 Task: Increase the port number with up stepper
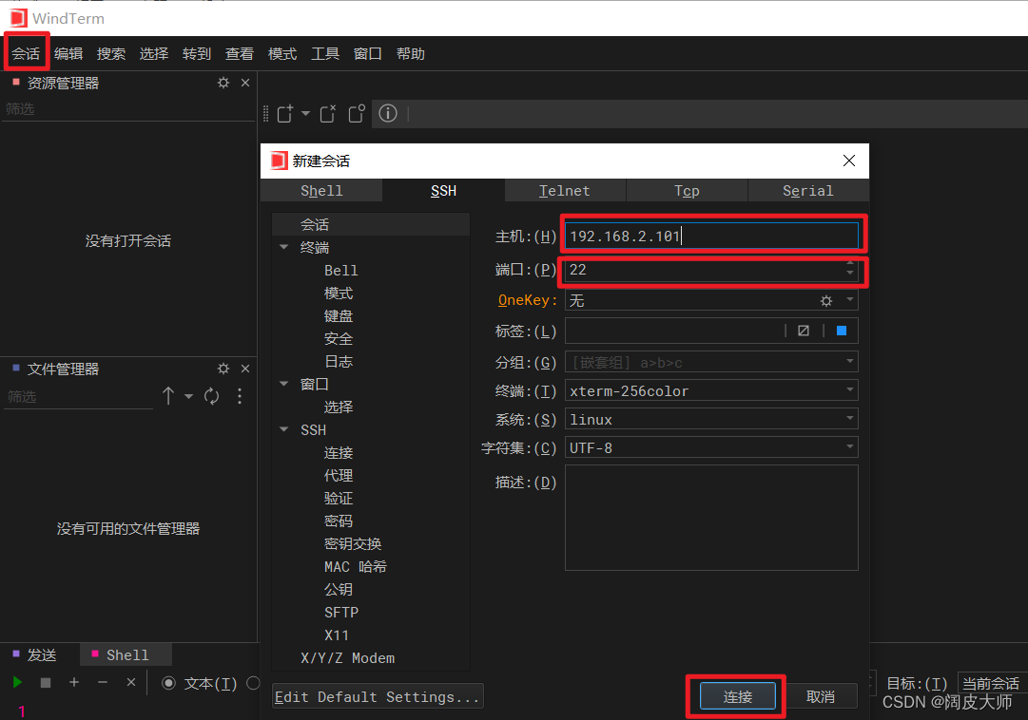[849, 264]
